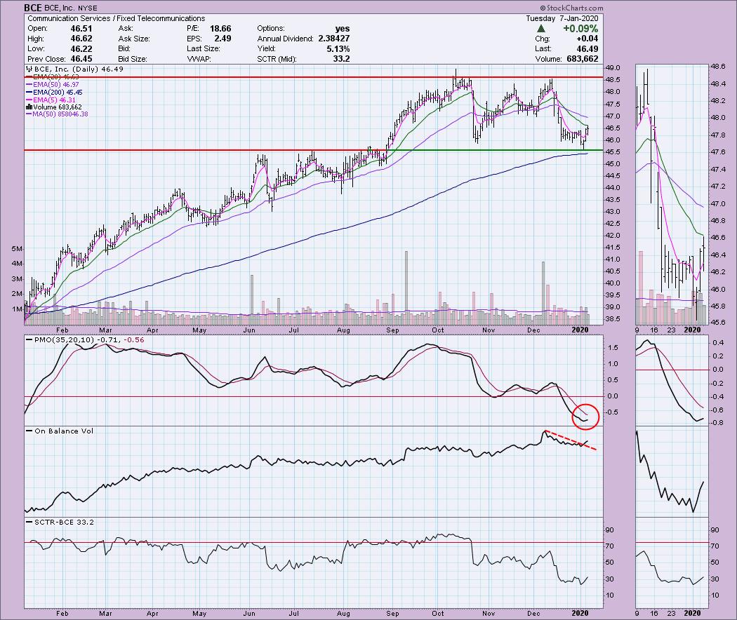The height and width of the screenshot is (620, 737).
Task: Click the Options value 'yes'
Action: [x=343, y=29]
